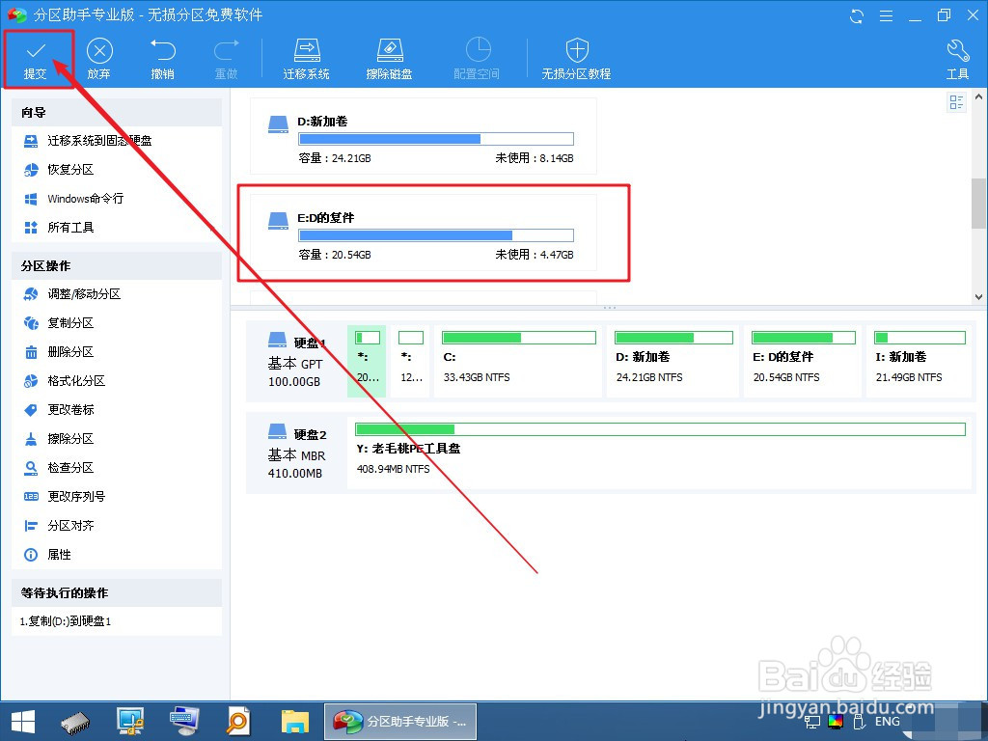This screenshot has height=741, width=988.
Task: Select the Y: 老毛桃PE工具盘 partition block
Action: click(660, 453)
